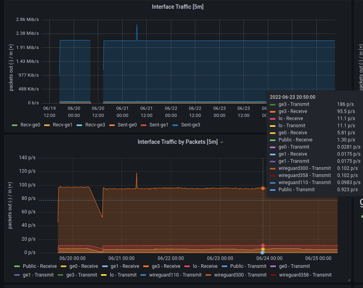Click the Public - Transmit legend color icon below the chart
The height and width of the screenshot is (288, 363).
[225, 266]
